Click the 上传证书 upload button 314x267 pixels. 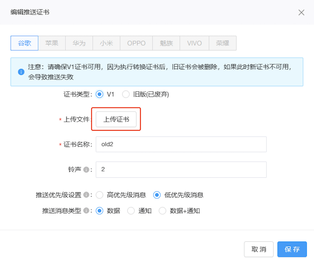tap(116, 119)
